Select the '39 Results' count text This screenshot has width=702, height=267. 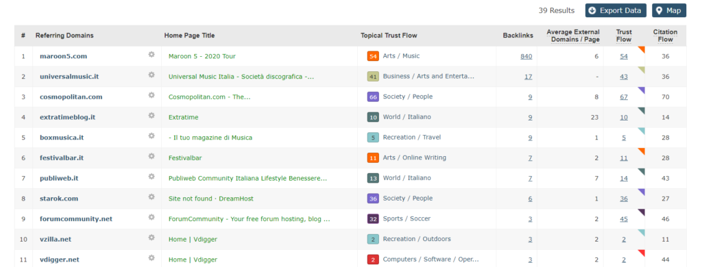pos(557,10)
